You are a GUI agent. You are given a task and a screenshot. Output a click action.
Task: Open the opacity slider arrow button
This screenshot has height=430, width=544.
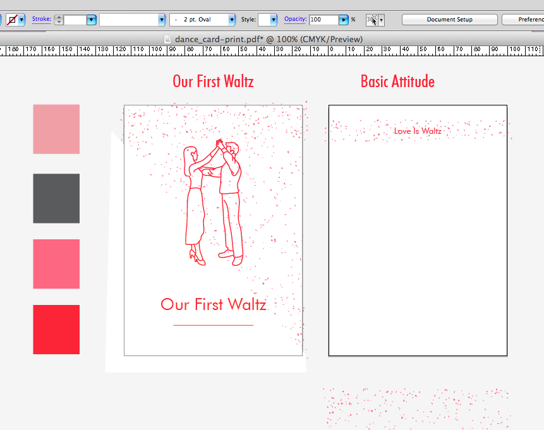pos(343,20)
